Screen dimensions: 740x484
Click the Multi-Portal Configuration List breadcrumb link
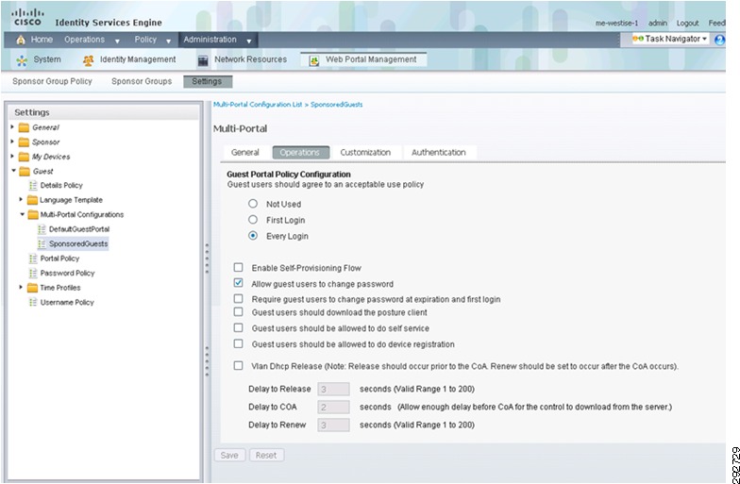(258, 105)
